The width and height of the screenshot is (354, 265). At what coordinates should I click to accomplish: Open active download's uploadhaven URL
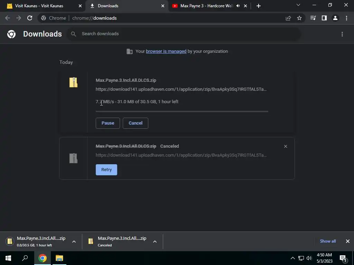(x=181, y=89)
